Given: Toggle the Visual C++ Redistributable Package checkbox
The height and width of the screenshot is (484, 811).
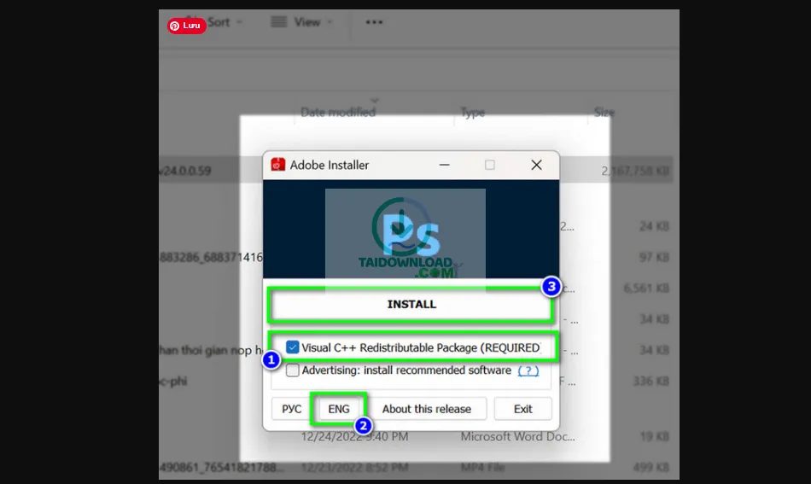Looking at the screenshot, I should [x=293, y=347].
